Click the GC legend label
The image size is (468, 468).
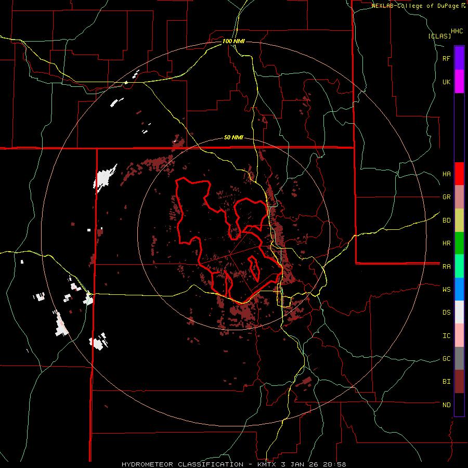446,359
